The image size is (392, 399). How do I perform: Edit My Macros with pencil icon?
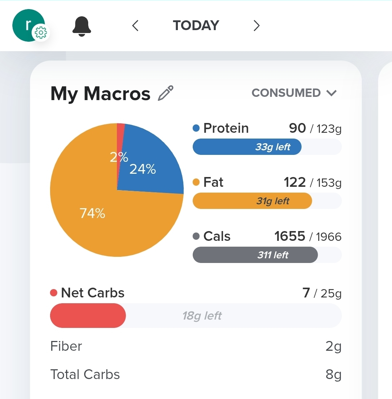click(166, 93)
